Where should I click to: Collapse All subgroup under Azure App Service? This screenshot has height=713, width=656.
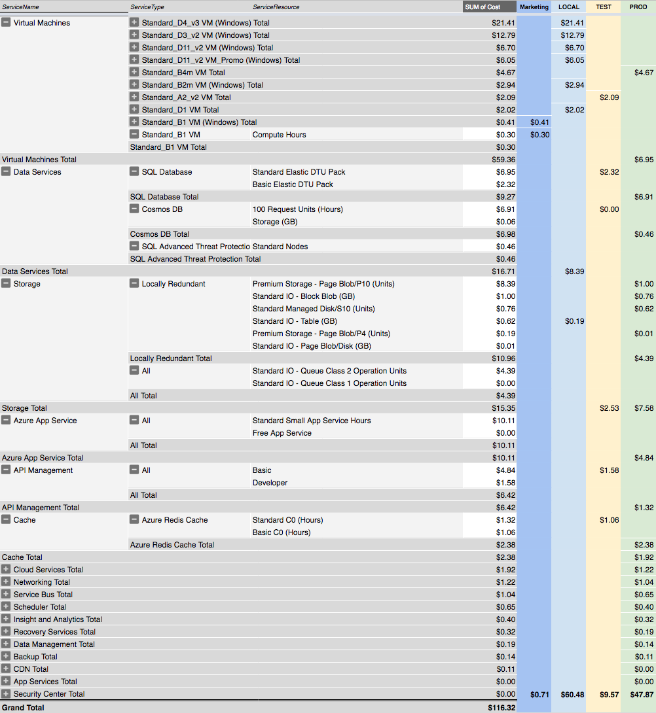(x=134, y=420)
